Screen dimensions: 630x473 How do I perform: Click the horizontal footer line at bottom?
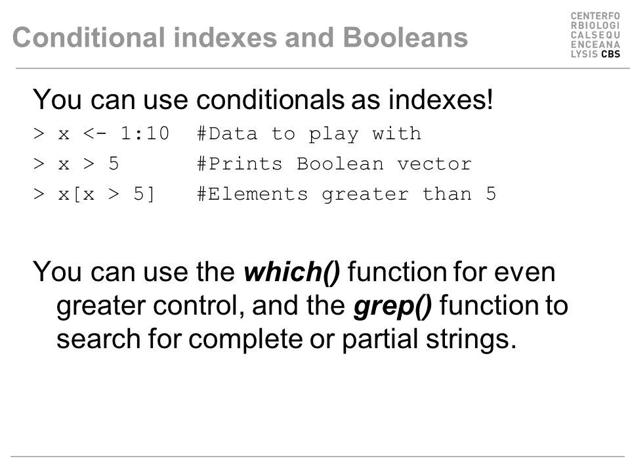tap(318, 457)
